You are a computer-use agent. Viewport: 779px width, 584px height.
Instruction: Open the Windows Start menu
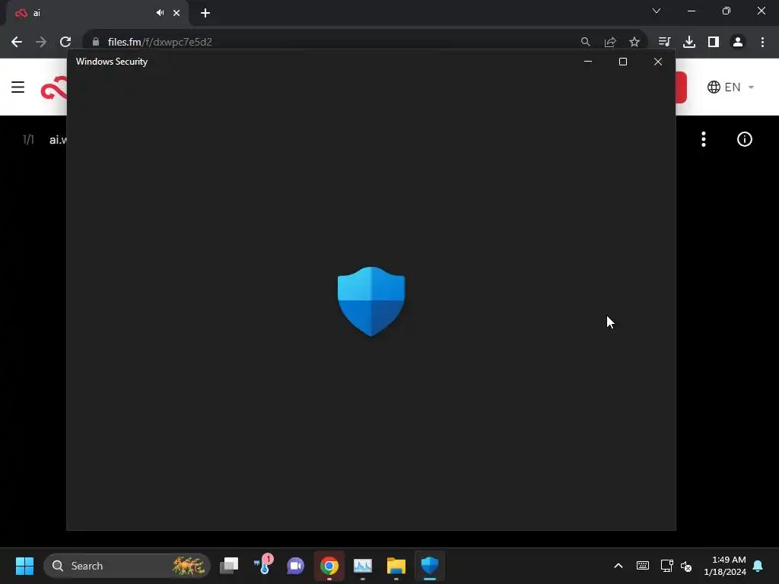click(24, 566)
